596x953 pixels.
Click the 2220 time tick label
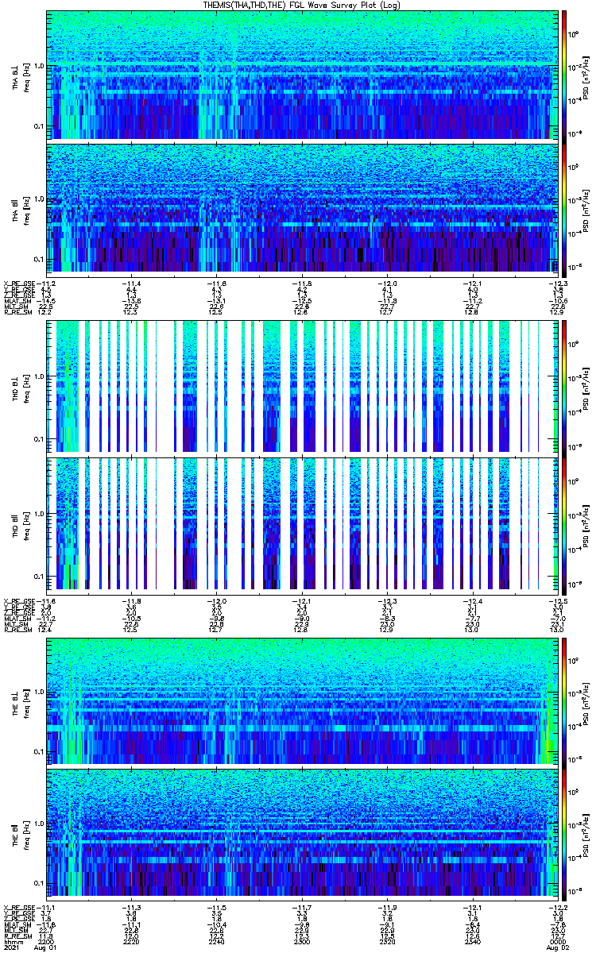(132, 943)
